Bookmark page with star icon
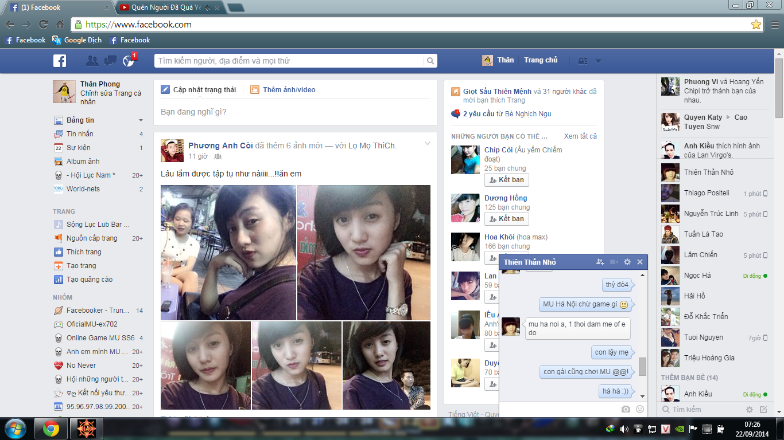 pyautogui.click(x=756, y=25)
